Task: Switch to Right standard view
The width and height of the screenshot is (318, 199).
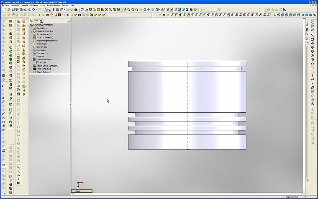Action: 290,15
